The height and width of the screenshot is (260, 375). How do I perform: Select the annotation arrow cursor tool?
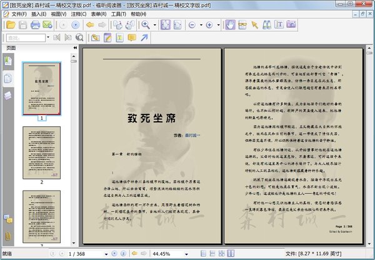(x=255, y=25)
